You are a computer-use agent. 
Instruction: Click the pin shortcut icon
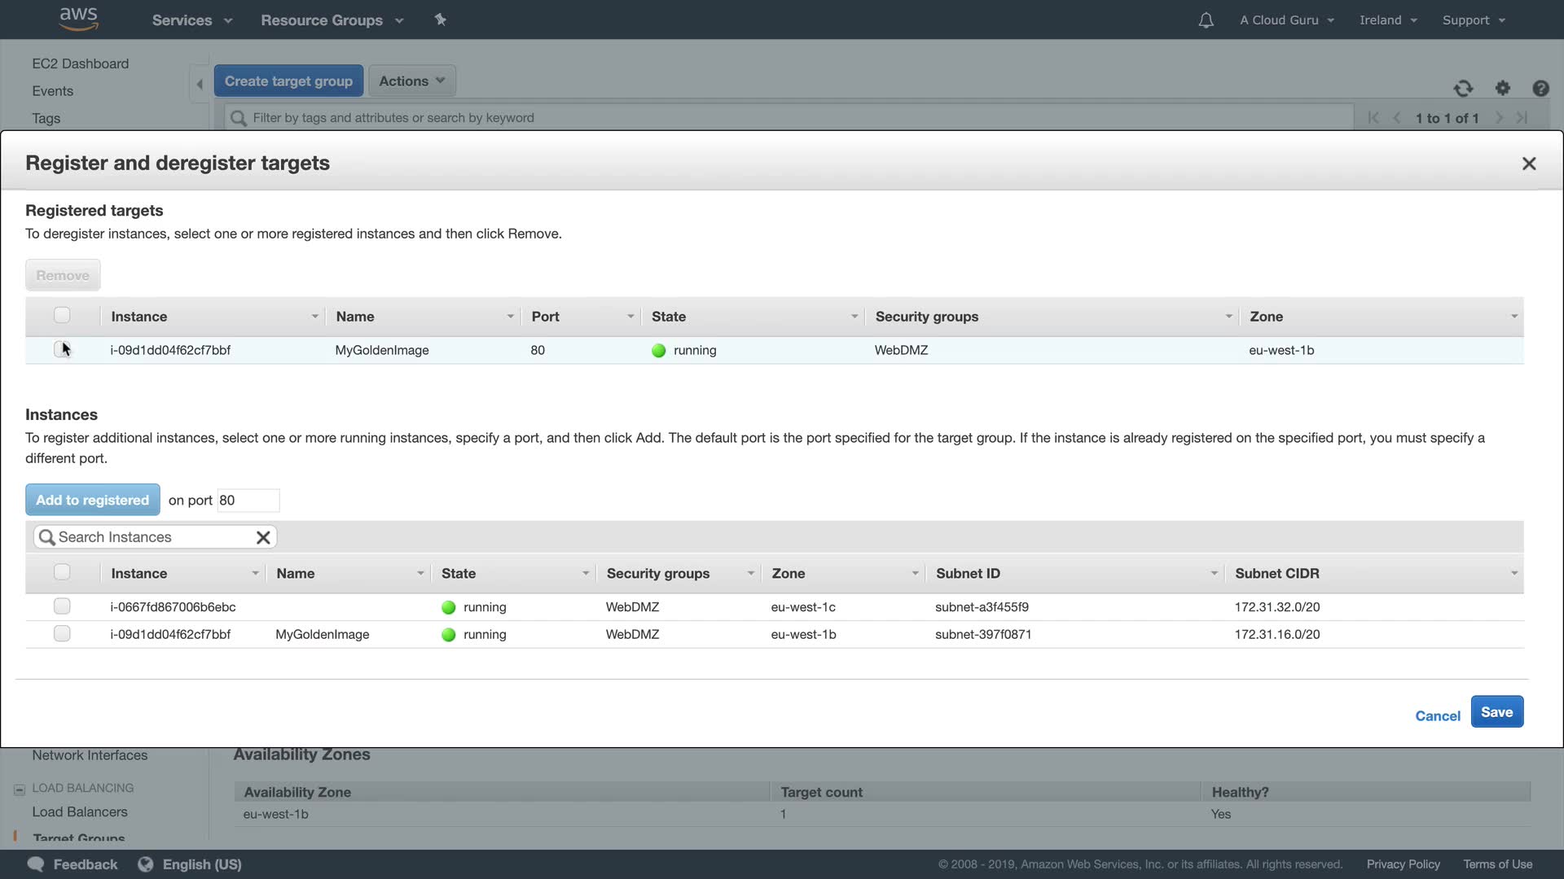[441, 20]
